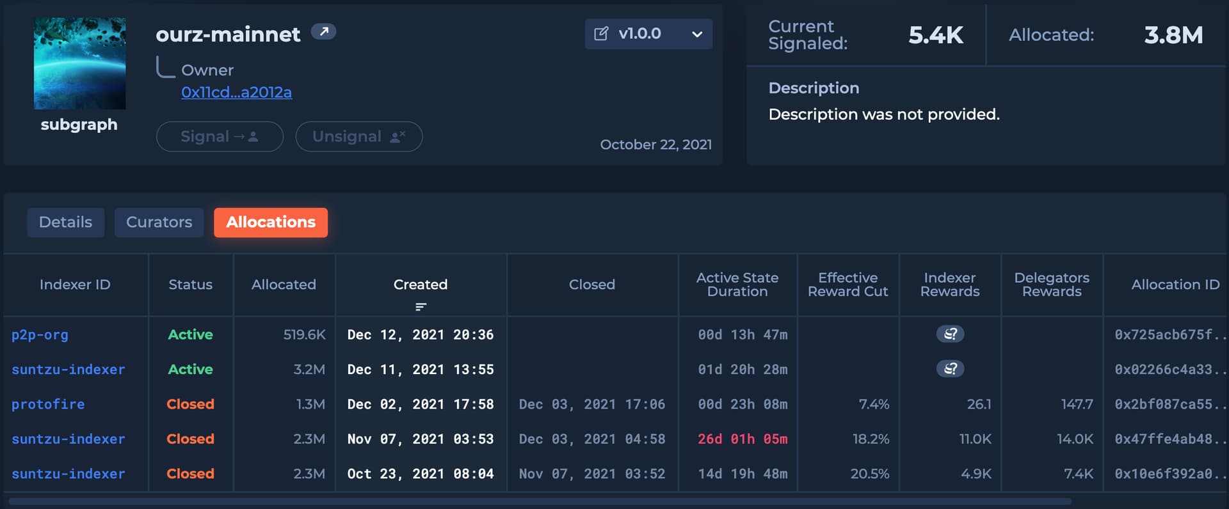Expand the v1.0.0 version dropdown chevron
Screen dimensions: 1229x509
click(x=697, y=35)
